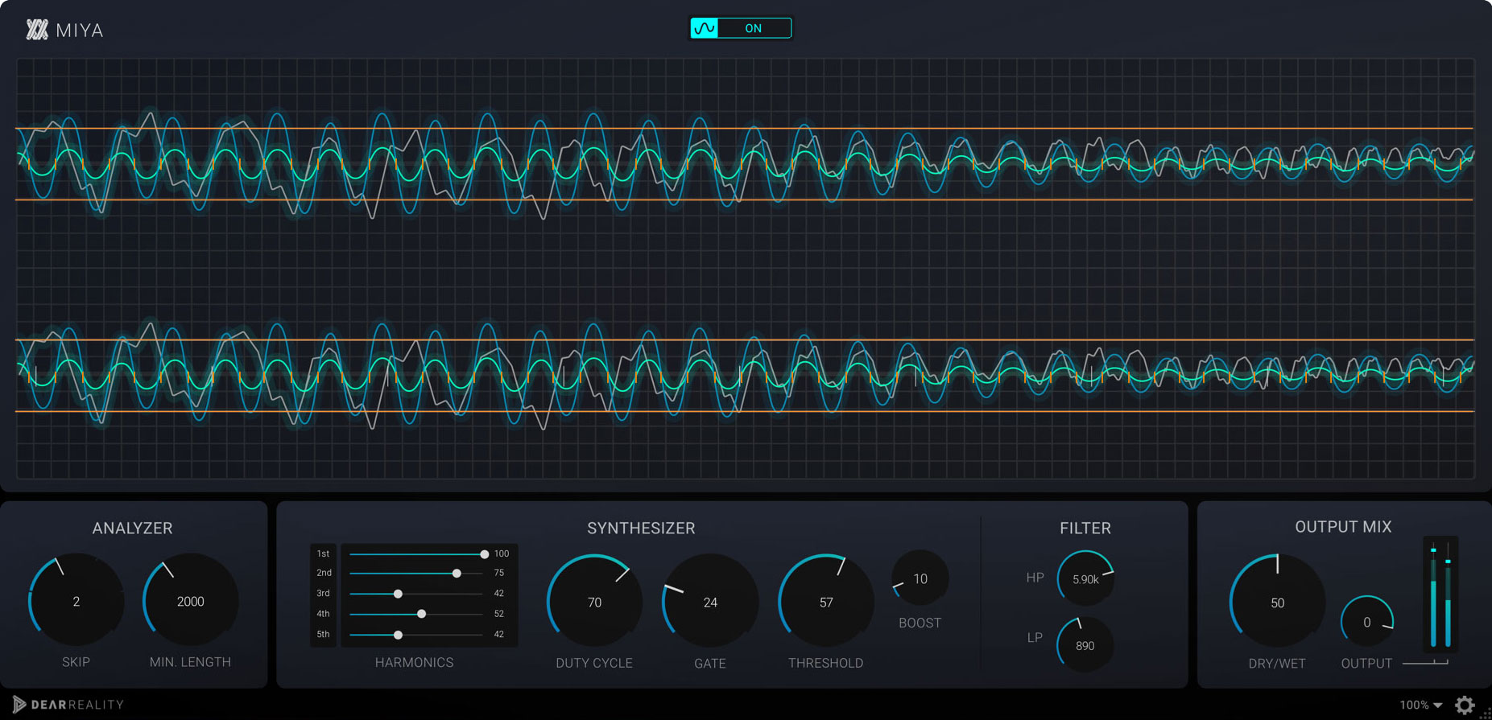Click the waveform icon in the power switch
The image size is (1492, 720).
705,29
